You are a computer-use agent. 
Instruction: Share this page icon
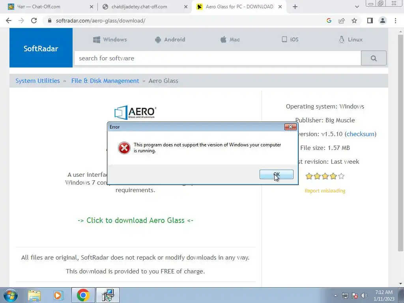point(342,21)
